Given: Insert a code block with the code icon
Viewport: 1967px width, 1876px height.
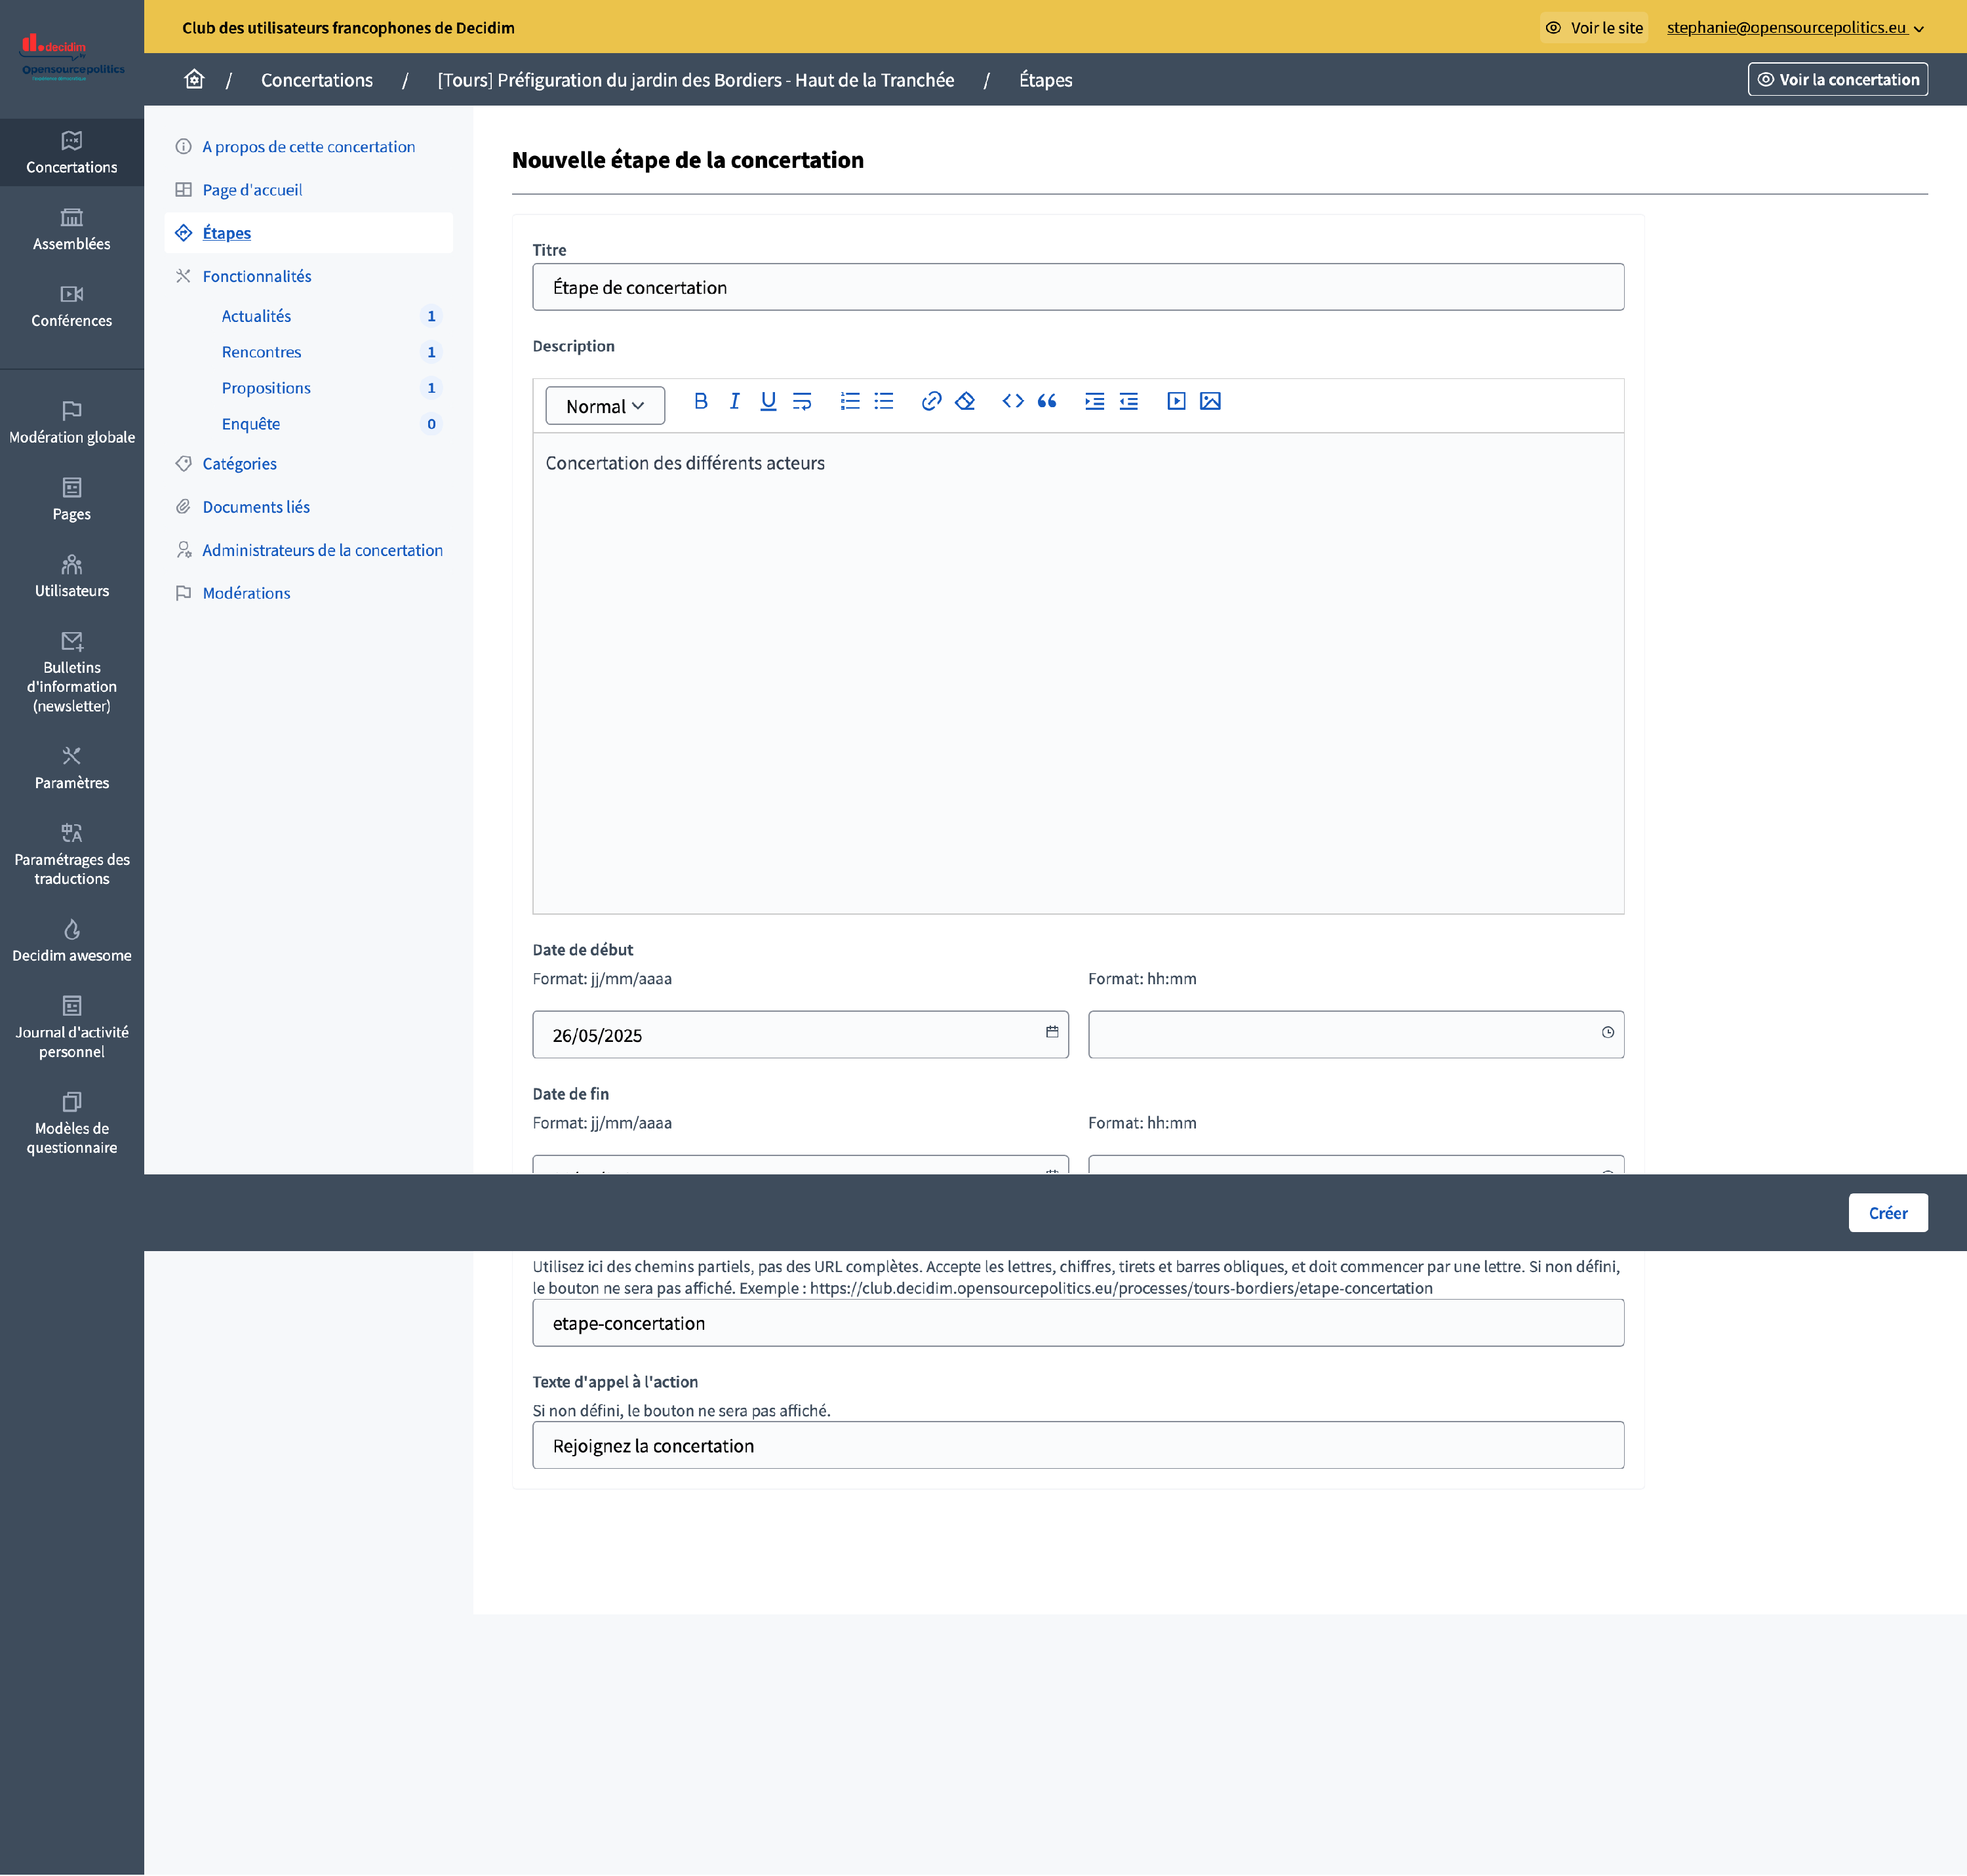Looking at the screenshot, I should [1013, 401].
